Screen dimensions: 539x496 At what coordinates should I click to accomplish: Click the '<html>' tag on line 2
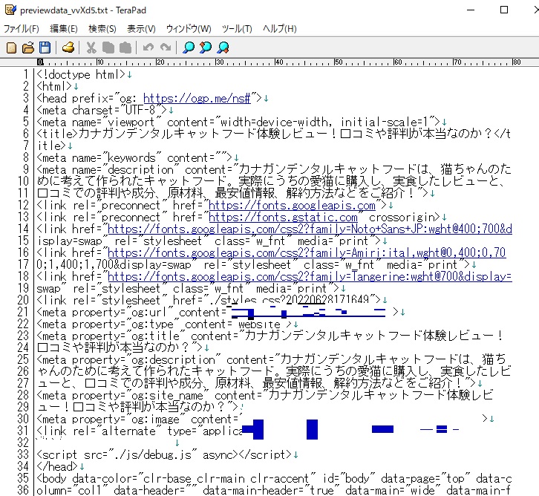pyautogui.click(x=54, y=87)
